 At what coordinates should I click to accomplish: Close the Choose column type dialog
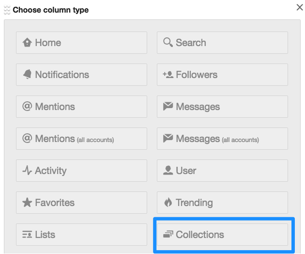point(299,7)
